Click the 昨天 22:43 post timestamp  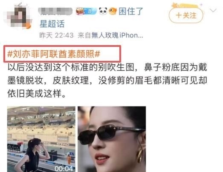pyautogui.click(x=56, y=35)
